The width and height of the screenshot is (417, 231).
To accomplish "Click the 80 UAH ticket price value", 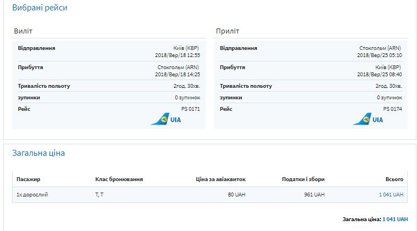I will click(x=236, y=195).
